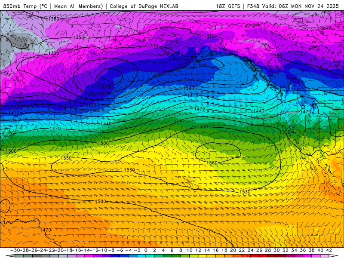
Task: Pick the 20 value on the temperature scale
Action: tap(233, 250)
